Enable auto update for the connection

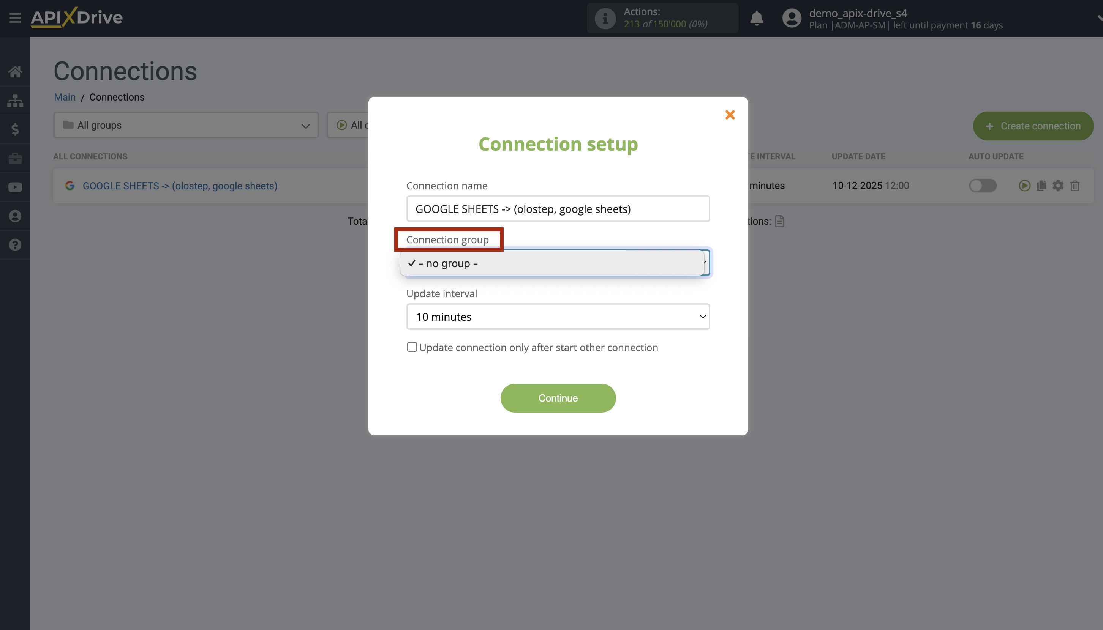coord(983,186)
